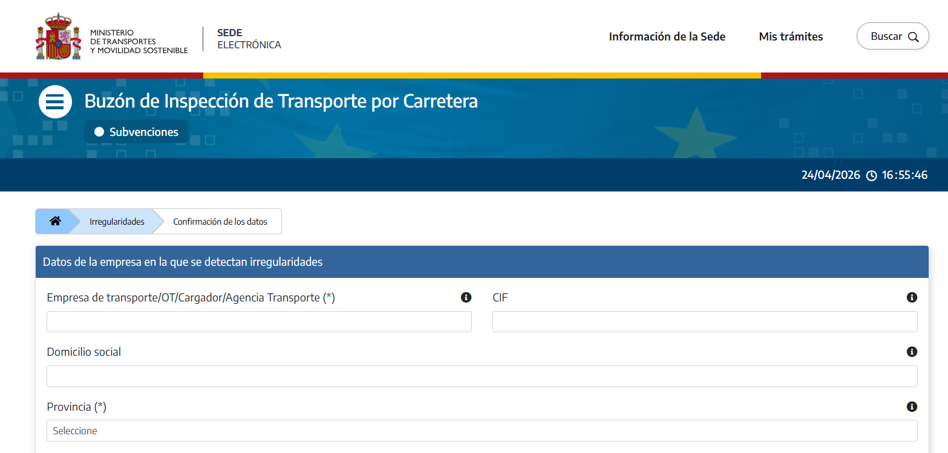Click the Subvenciones button
This screenshot has height=453, width=948.
click(137, 132)
